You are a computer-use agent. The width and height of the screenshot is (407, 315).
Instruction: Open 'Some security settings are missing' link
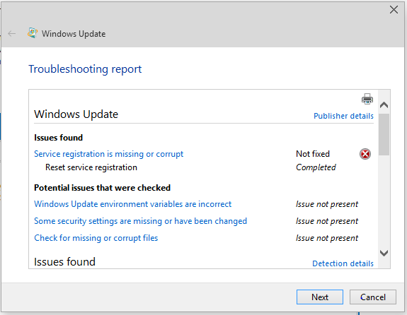pyautogui.click(x=140, y=221)
